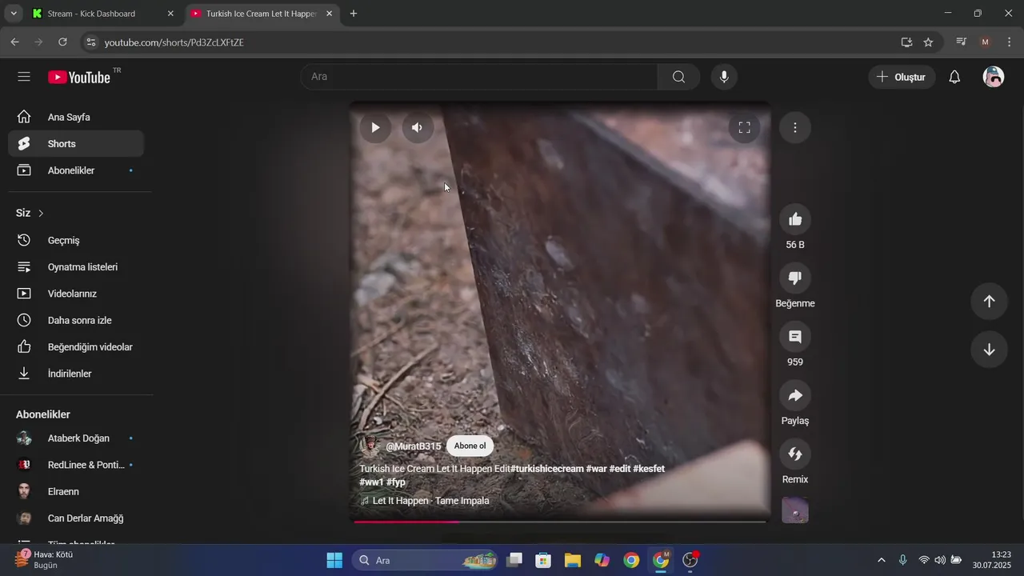
Task: Play the paused Short
Action: click(375, 127)
